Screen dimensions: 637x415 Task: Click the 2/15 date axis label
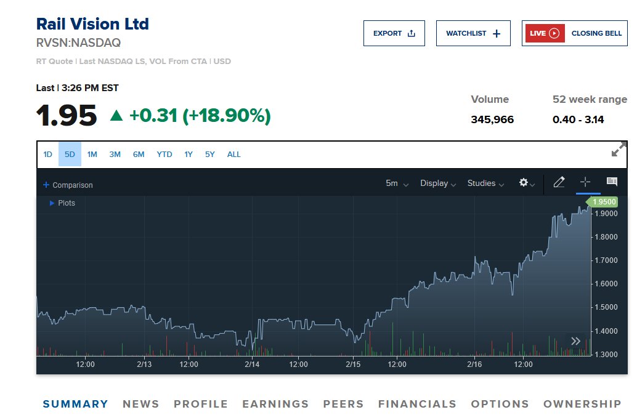point(353,365)
